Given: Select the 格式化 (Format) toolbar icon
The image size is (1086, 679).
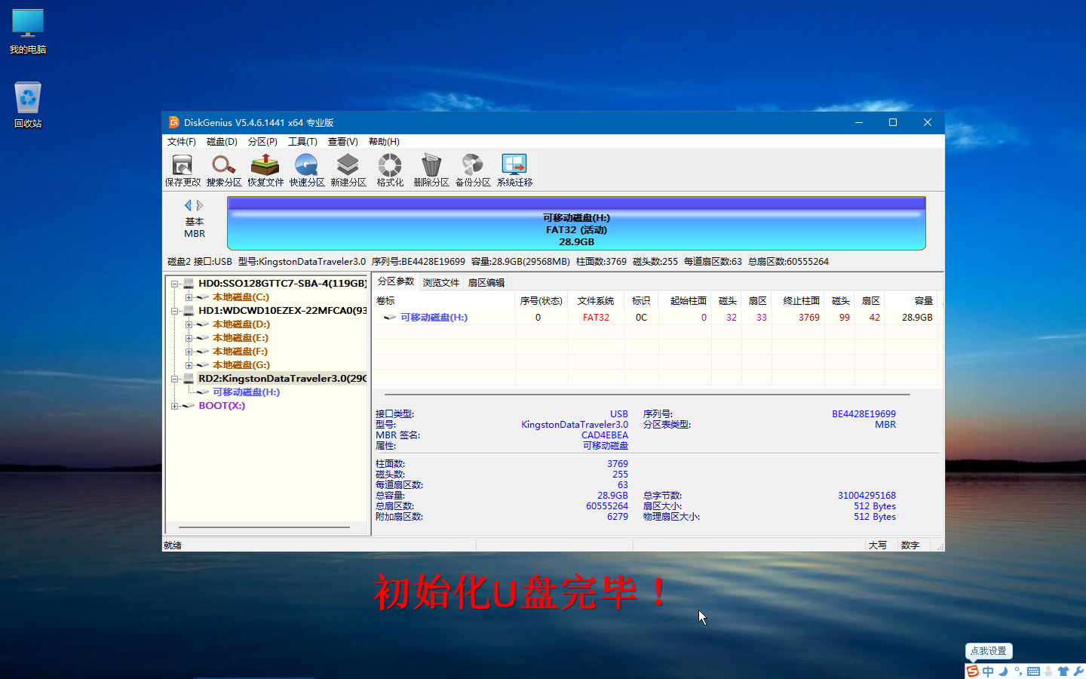Looking at the screenshot, I should point(390,171).
